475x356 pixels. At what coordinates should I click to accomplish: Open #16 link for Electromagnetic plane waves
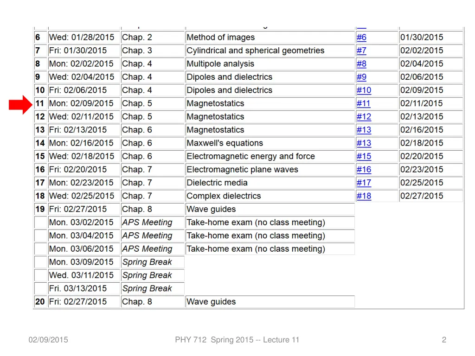point(364,170)
